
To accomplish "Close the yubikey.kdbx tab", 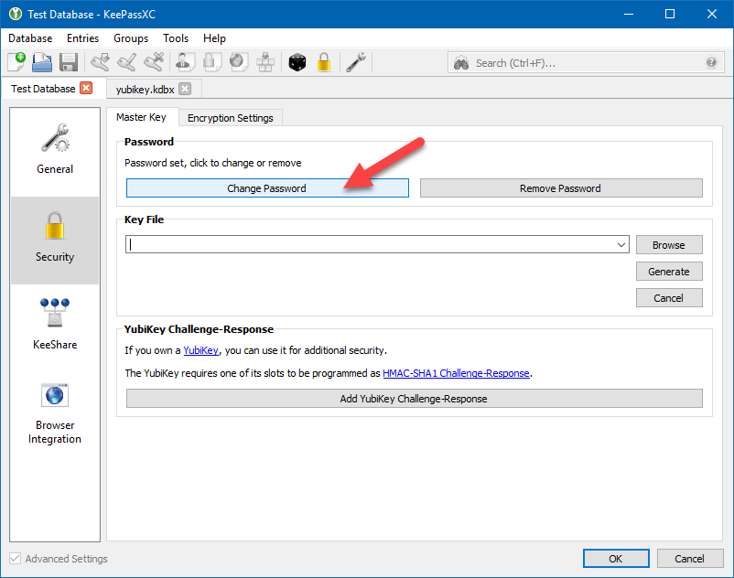I will pyautogui.click(x=186, y=89).
